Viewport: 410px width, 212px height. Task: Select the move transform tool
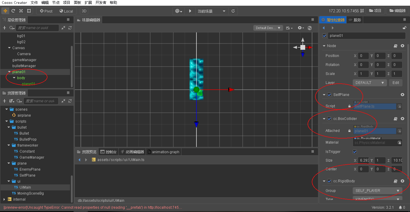(5, 11)
